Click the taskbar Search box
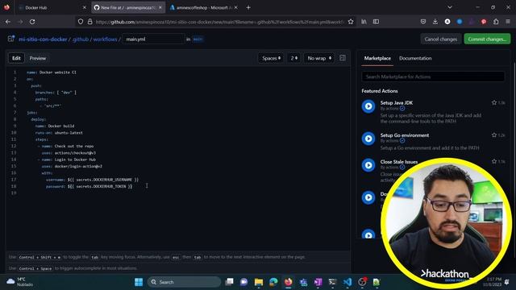This screenshot has width=516, height=290. pos(185,282)
